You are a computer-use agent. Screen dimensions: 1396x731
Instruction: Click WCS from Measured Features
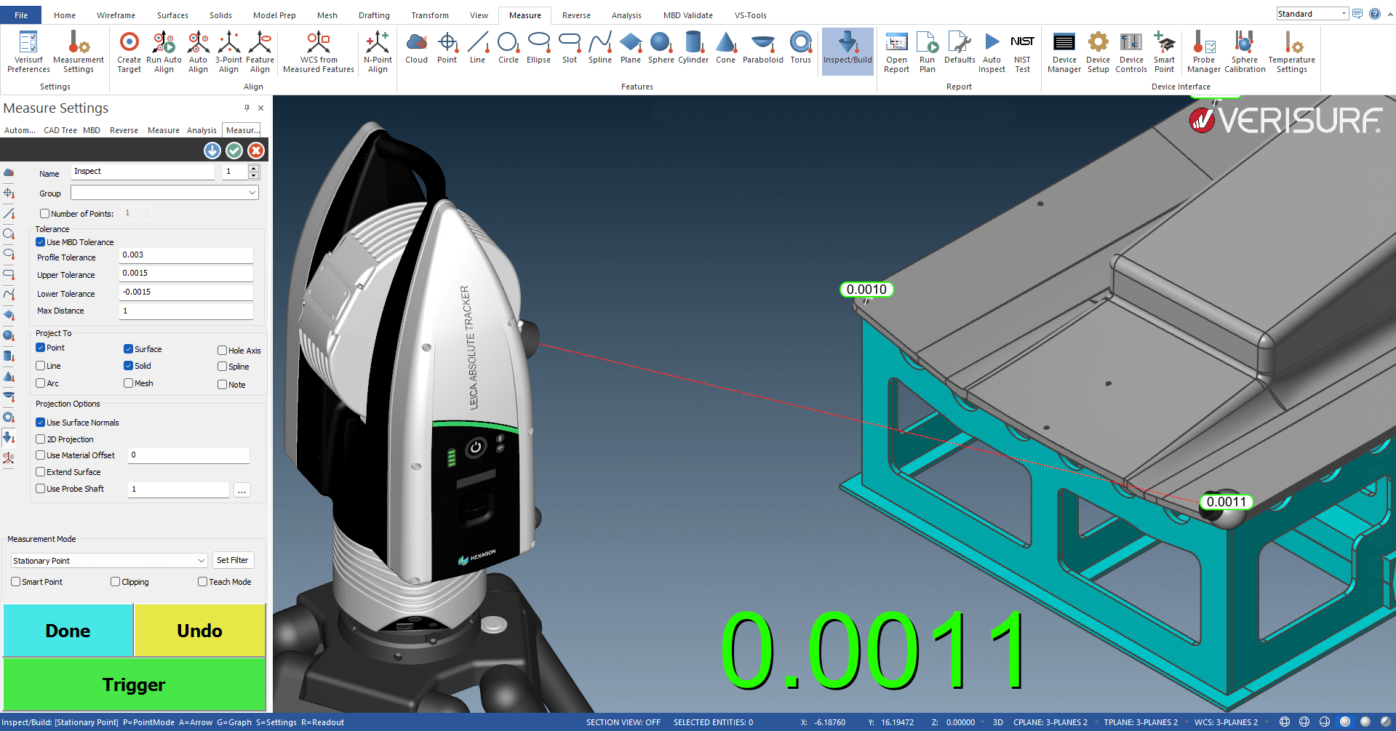tap(319, 52)
